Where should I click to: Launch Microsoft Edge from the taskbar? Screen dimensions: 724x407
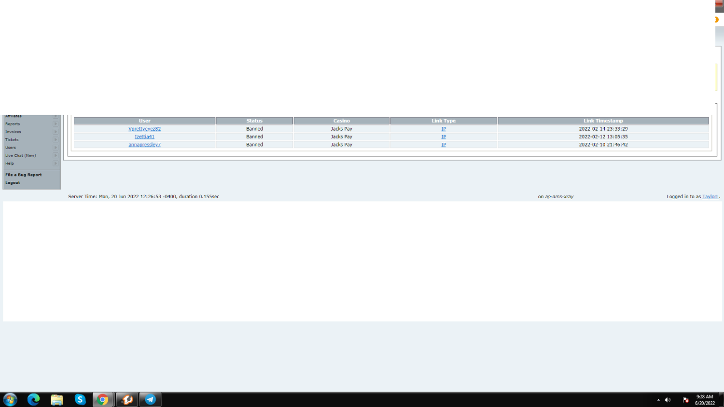33,399
